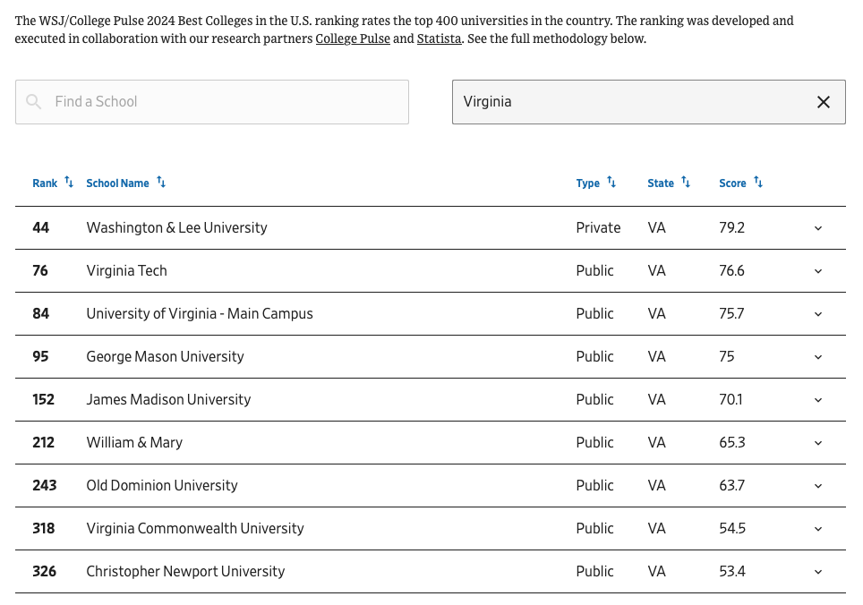Viewport: 863px width, 605px height.
Task: Click score value 70.1
Action: coord(731,399)
